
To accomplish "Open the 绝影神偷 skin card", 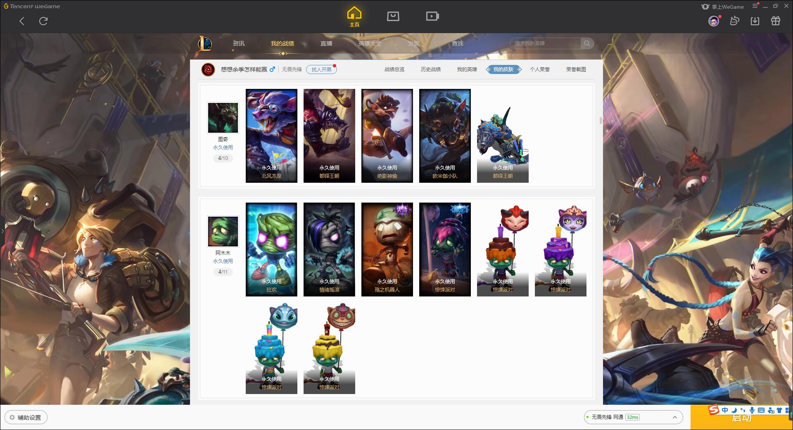I will coord(387,136).
